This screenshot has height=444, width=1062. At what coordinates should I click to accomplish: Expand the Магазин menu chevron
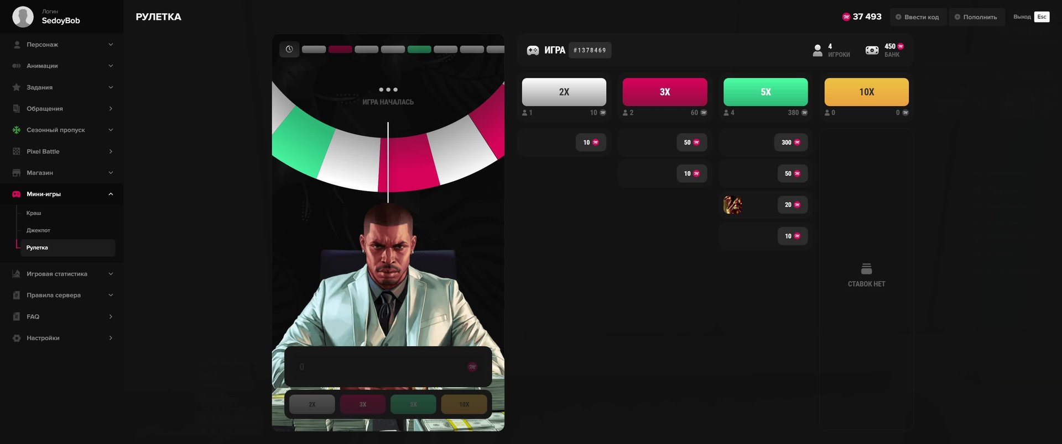(x=111, y=173)
